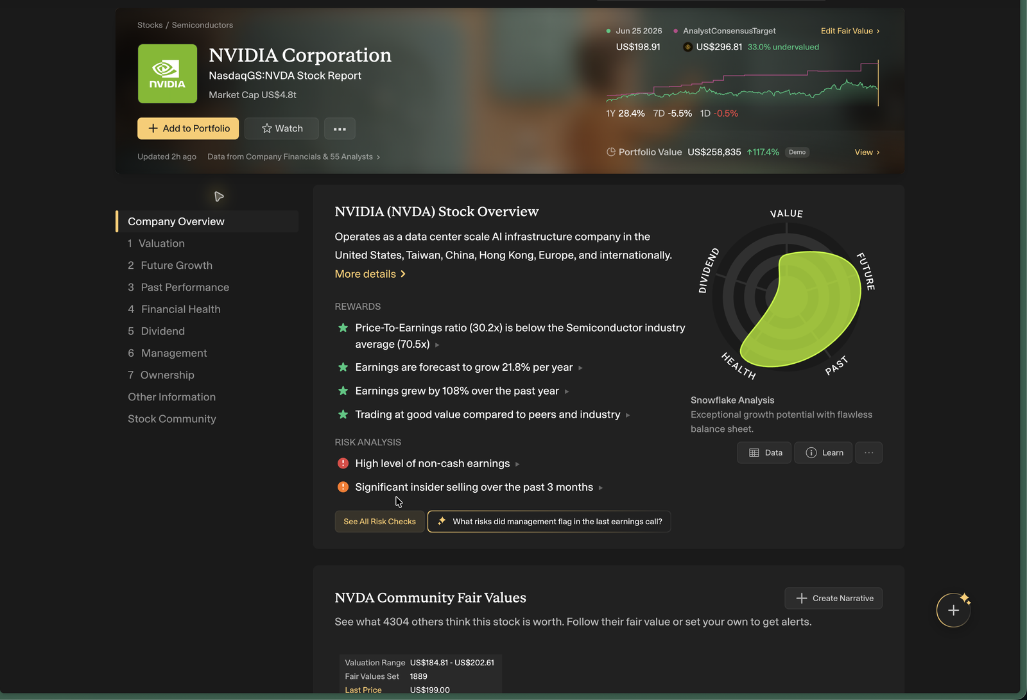Expand Price-To-Earnings ratio reward arrow

[437, 345]
